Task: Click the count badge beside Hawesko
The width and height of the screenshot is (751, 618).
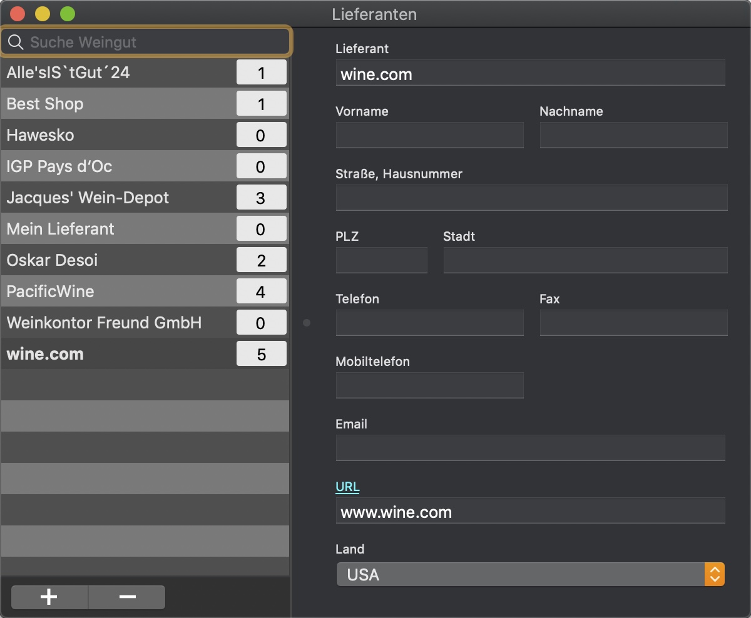Action: point(262,135)
